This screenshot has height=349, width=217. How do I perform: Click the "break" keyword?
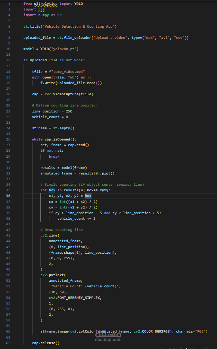tap(54, 157)
